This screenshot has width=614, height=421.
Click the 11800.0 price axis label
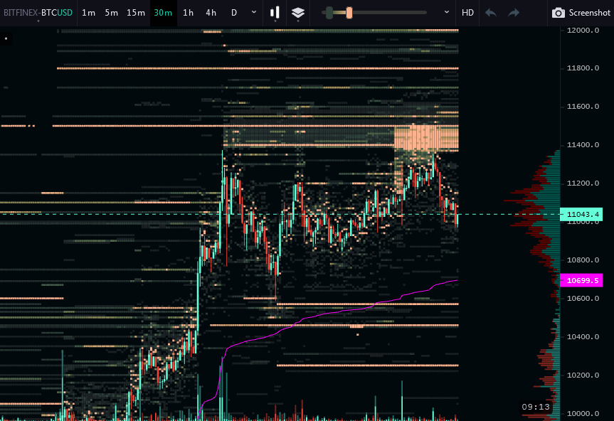coord(583,68)
